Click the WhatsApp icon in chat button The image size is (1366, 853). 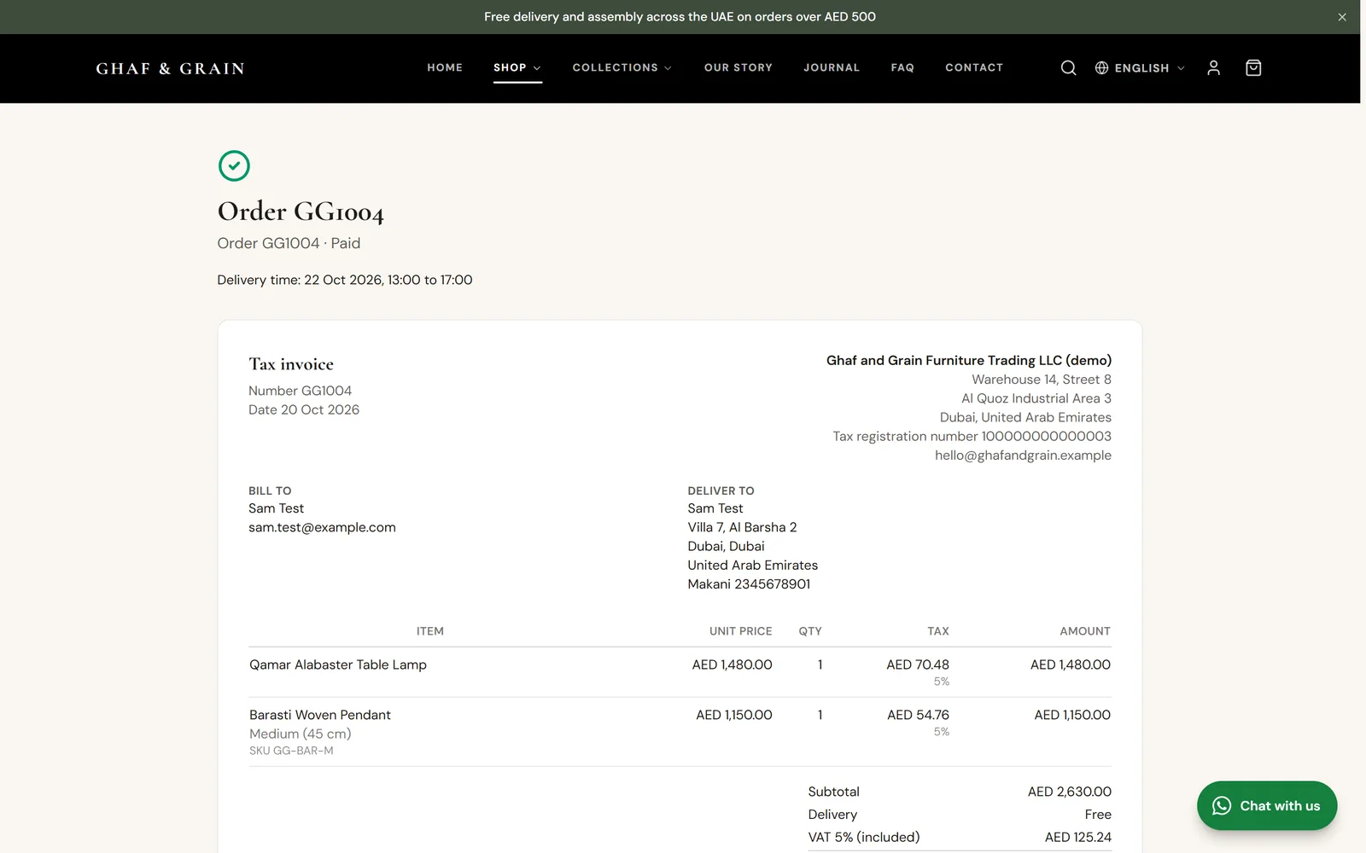tap(1222, 806)
